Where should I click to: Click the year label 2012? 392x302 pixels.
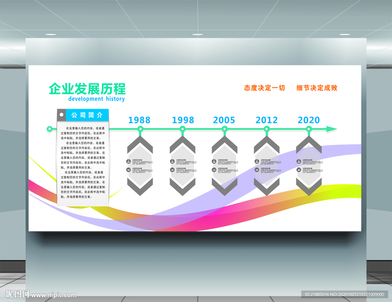pyautogui.click(x=266, y=120)
